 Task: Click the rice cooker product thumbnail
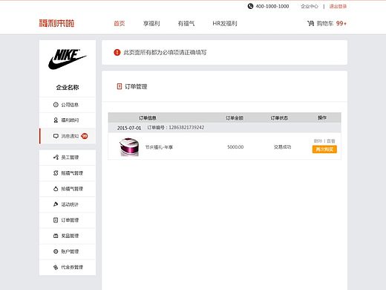point(129,147)
